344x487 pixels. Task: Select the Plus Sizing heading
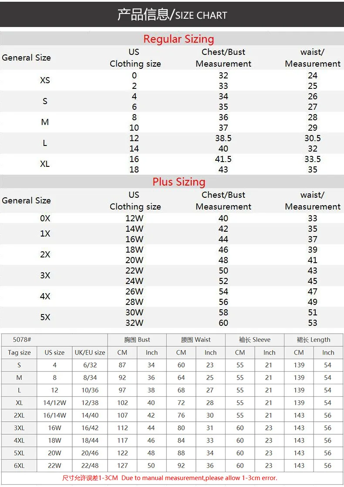(179, 182)
